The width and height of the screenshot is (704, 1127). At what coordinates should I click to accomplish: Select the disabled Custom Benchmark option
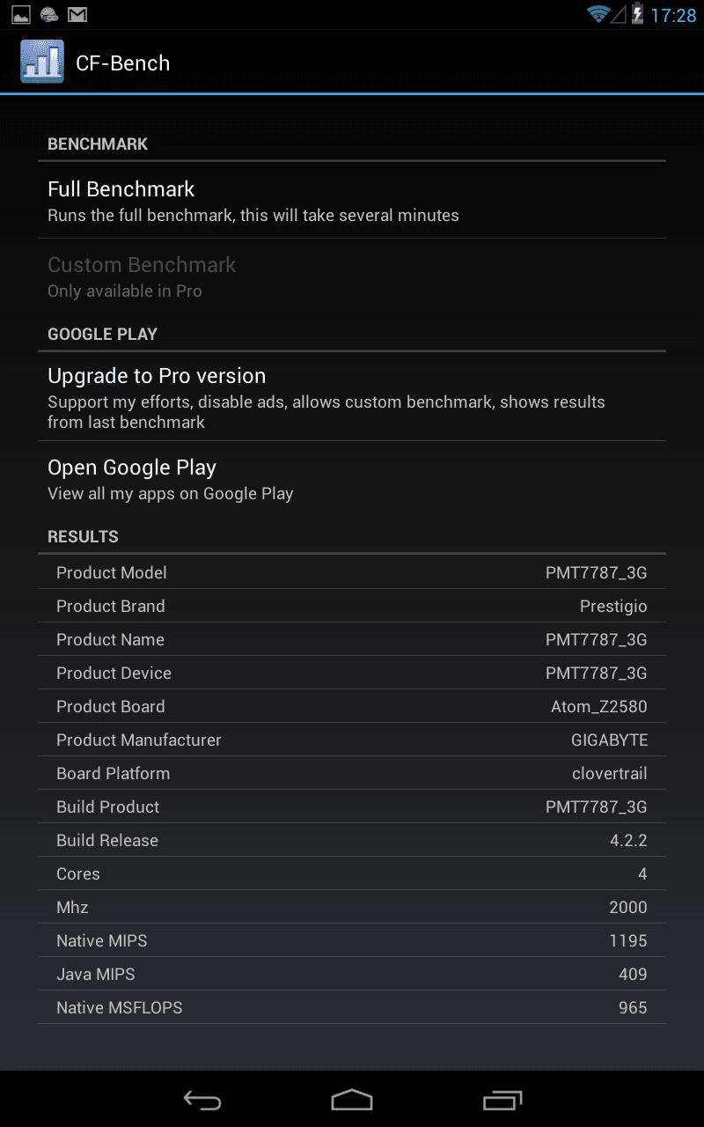coord(352,276)
